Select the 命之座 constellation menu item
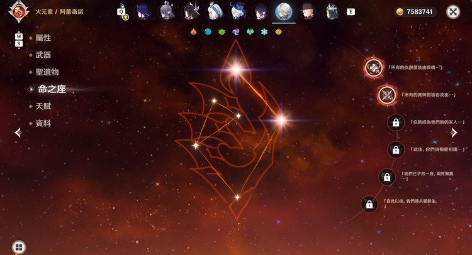Screen dimensions: 472x255 point(51,89)
